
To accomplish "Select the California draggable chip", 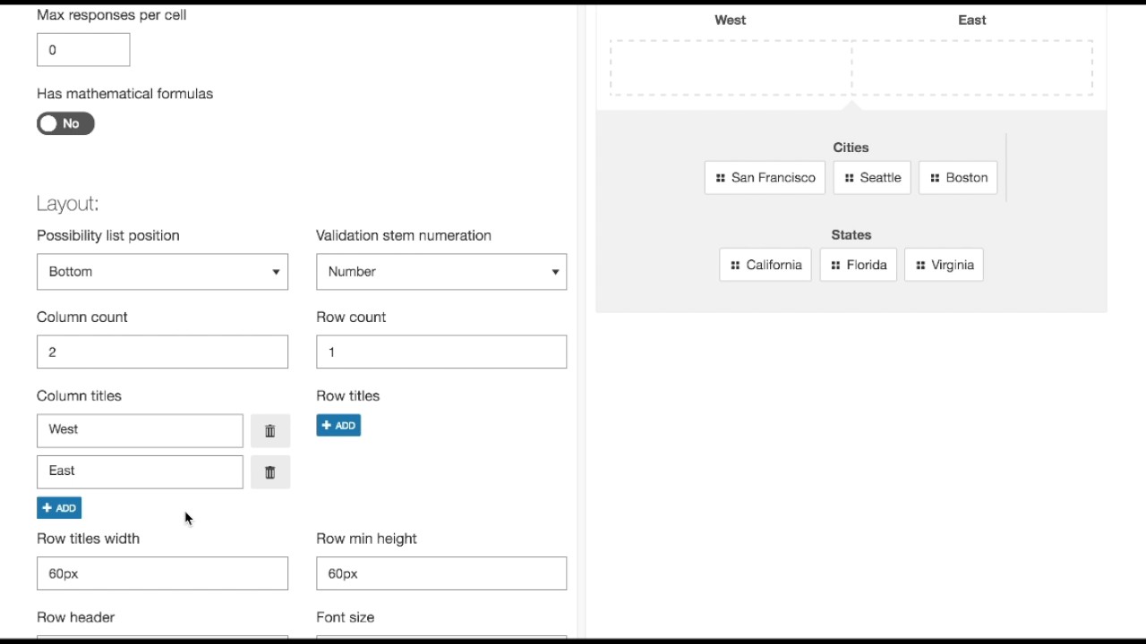I will (765, 265).
